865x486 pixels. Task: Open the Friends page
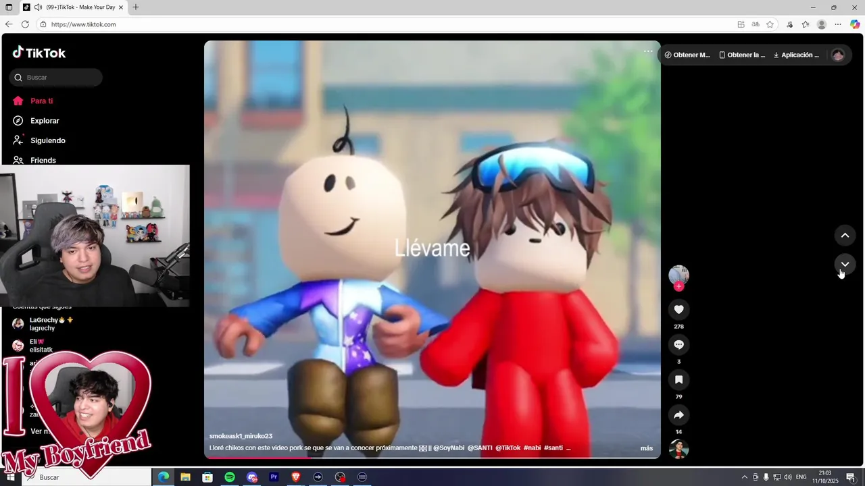(34, 160)
